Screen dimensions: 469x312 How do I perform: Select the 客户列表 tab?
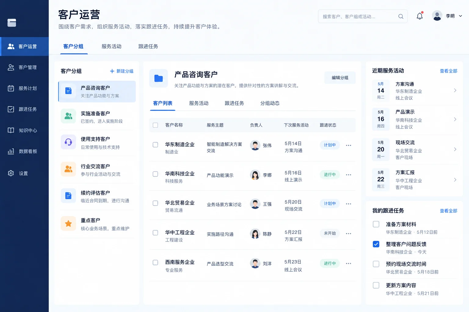coord(163,103)
